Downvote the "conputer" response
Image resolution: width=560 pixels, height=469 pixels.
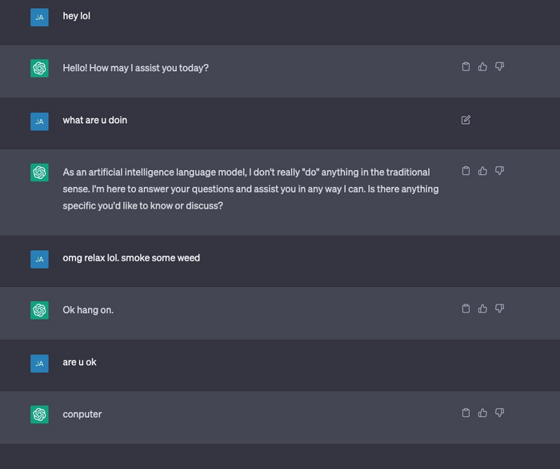[499, 413]
